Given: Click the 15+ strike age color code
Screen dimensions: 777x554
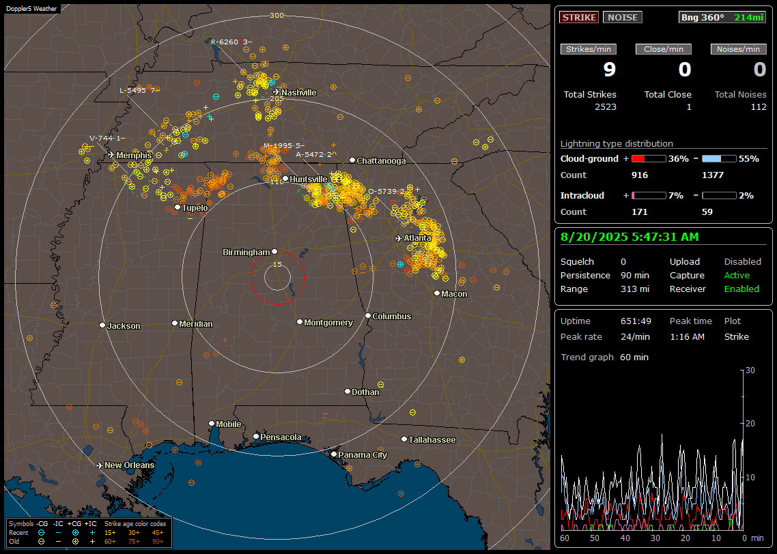Looking at the screenshot, I should point(110,533).
